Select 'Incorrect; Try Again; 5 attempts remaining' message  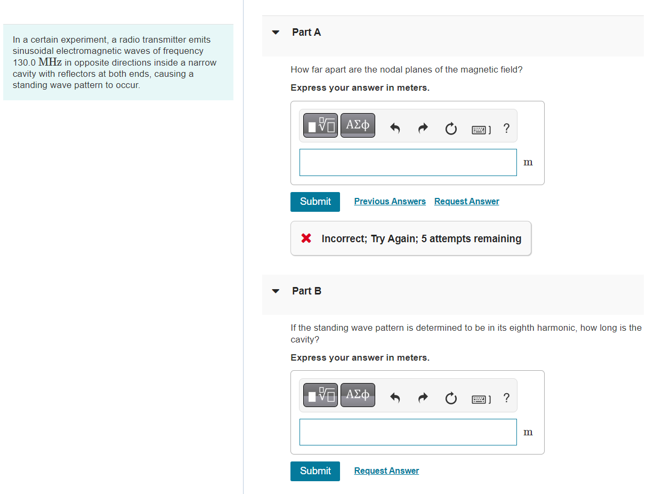tap(421, 238)
